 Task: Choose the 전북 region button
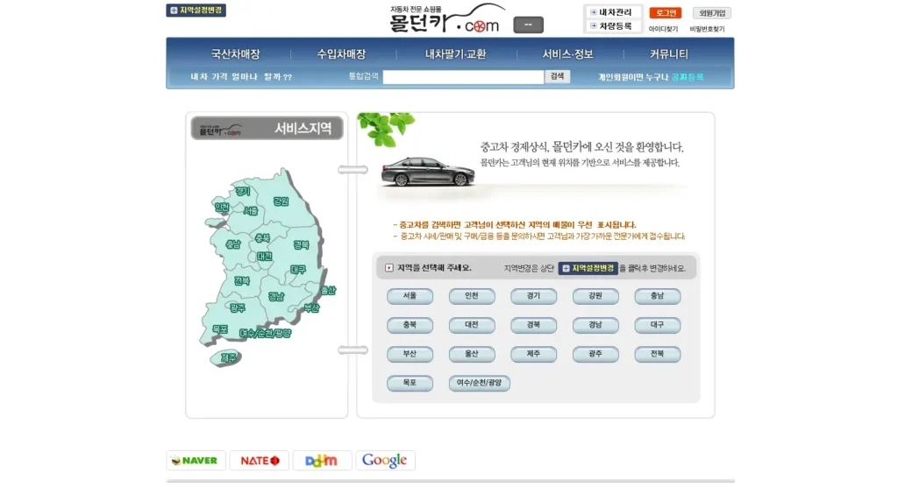(657, 354)
